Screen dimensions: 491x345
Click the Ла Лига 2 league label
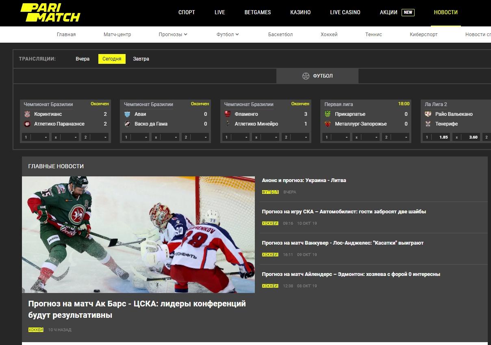point(436,104)
